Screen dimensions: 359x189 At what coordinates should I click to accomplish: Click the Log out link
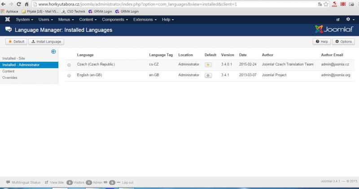click(x=127, y=183)
